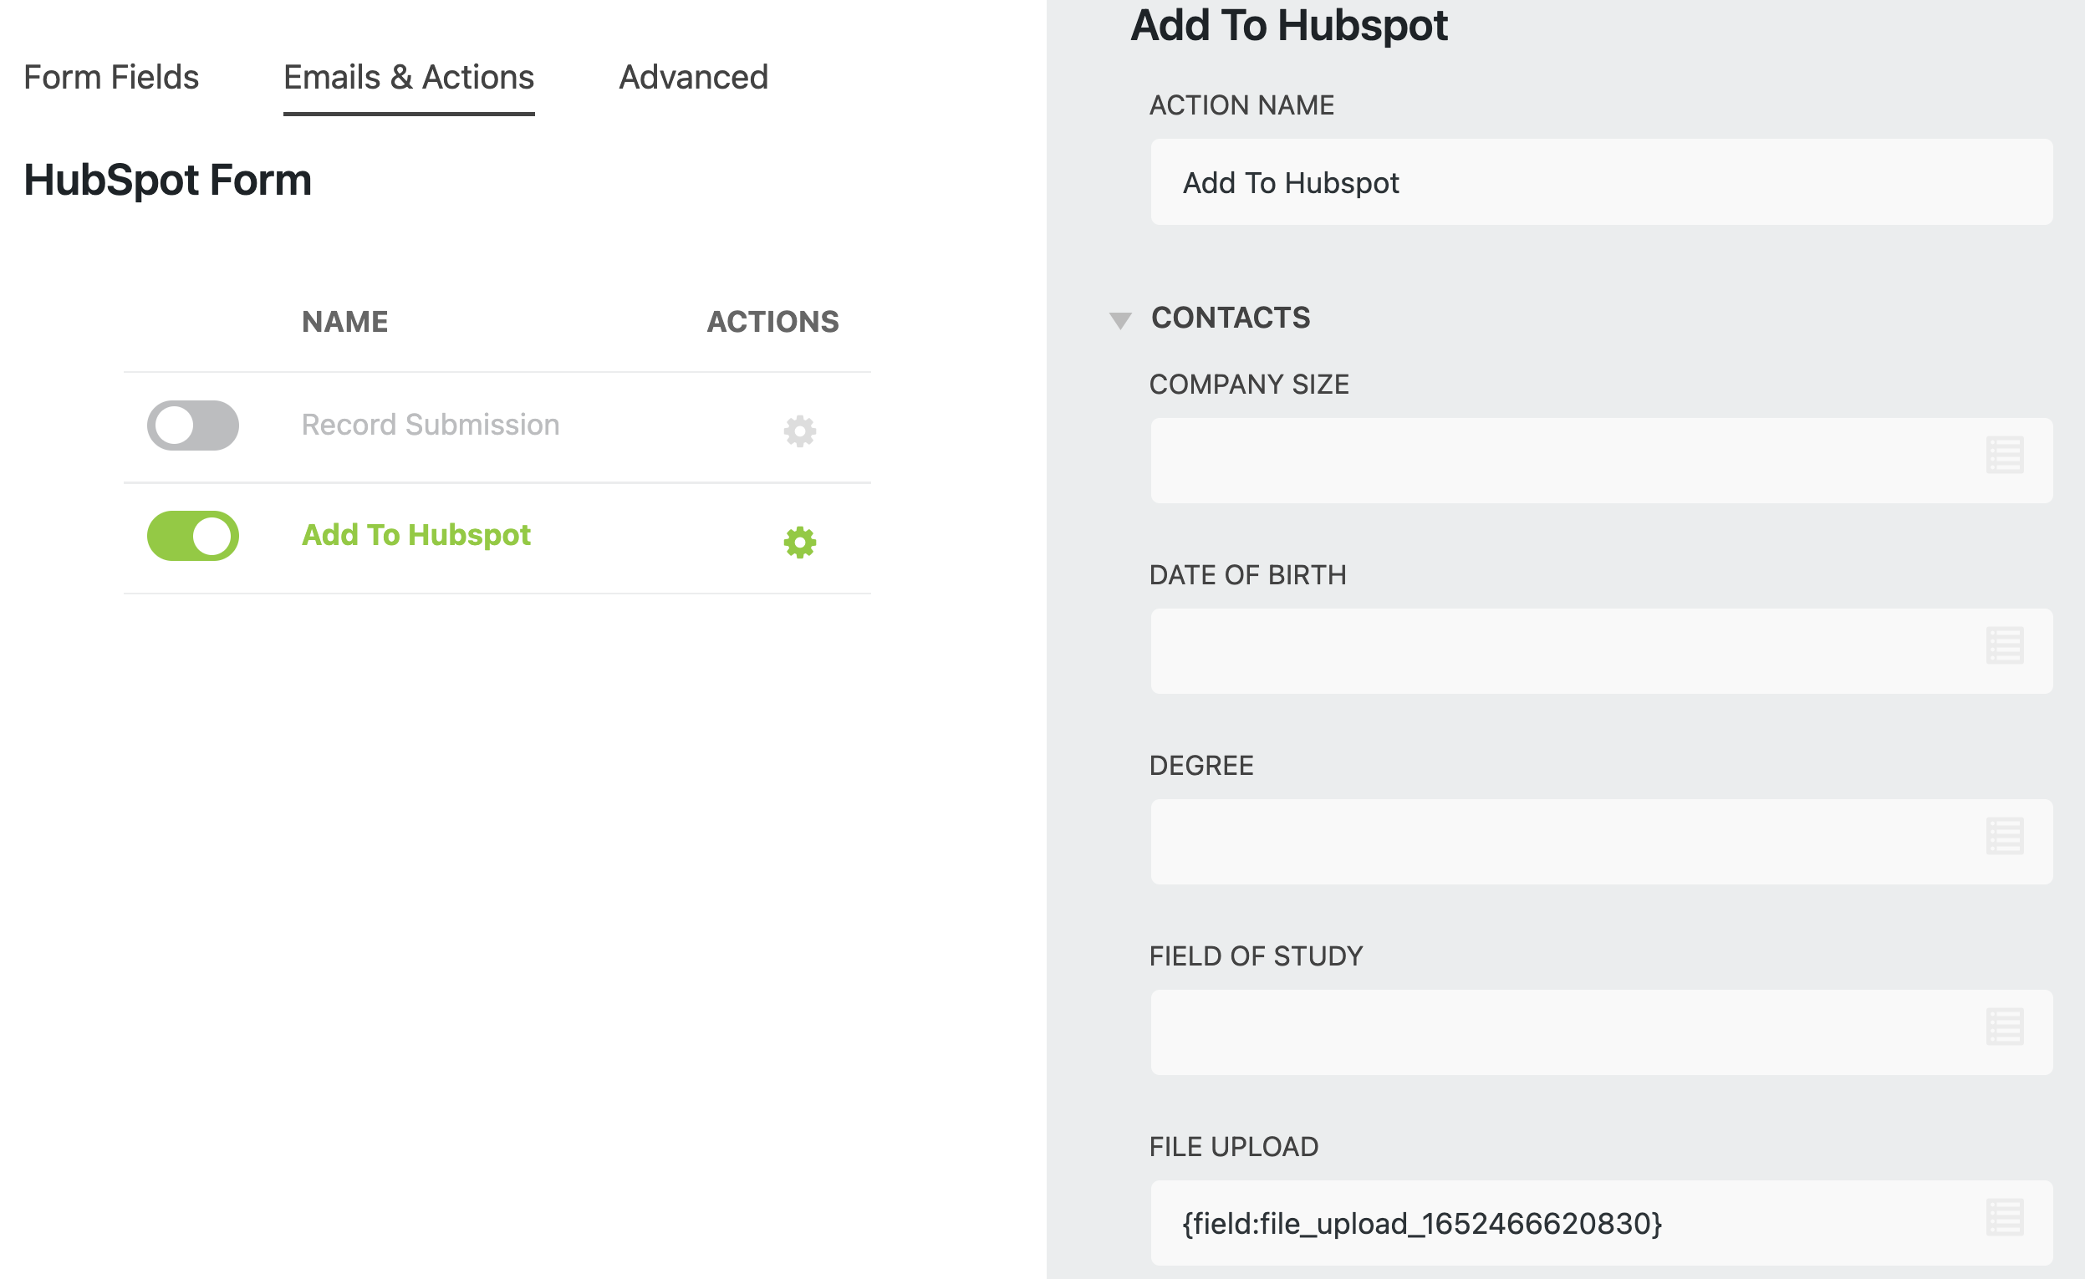
Task: Enable the Record Submission action
Action: coord(193,426)
